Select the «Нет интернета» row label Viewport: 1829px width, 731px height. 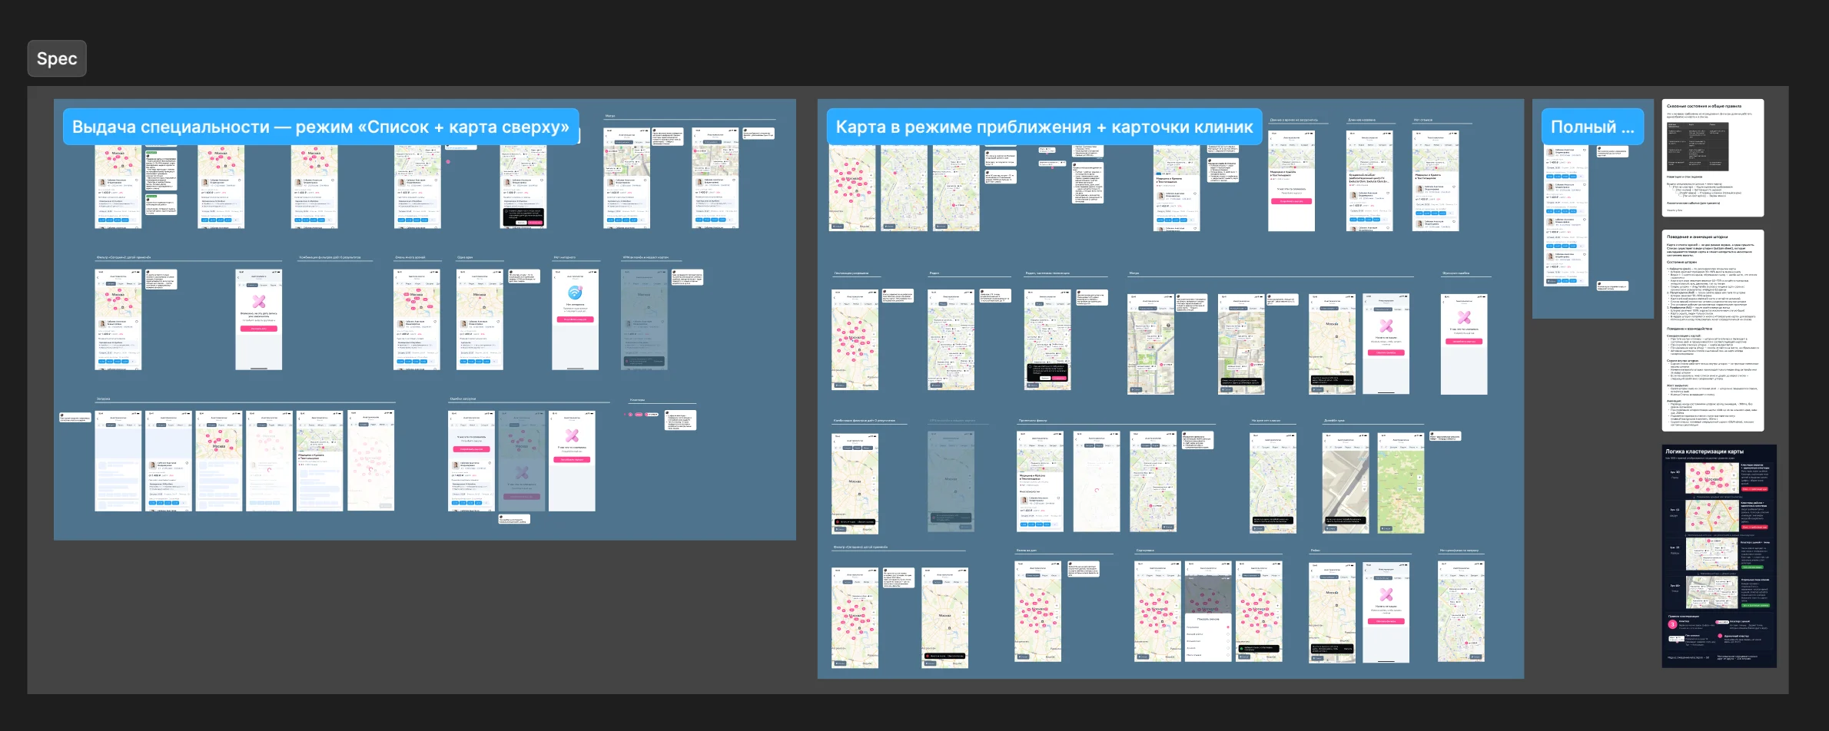click(565, 257)
